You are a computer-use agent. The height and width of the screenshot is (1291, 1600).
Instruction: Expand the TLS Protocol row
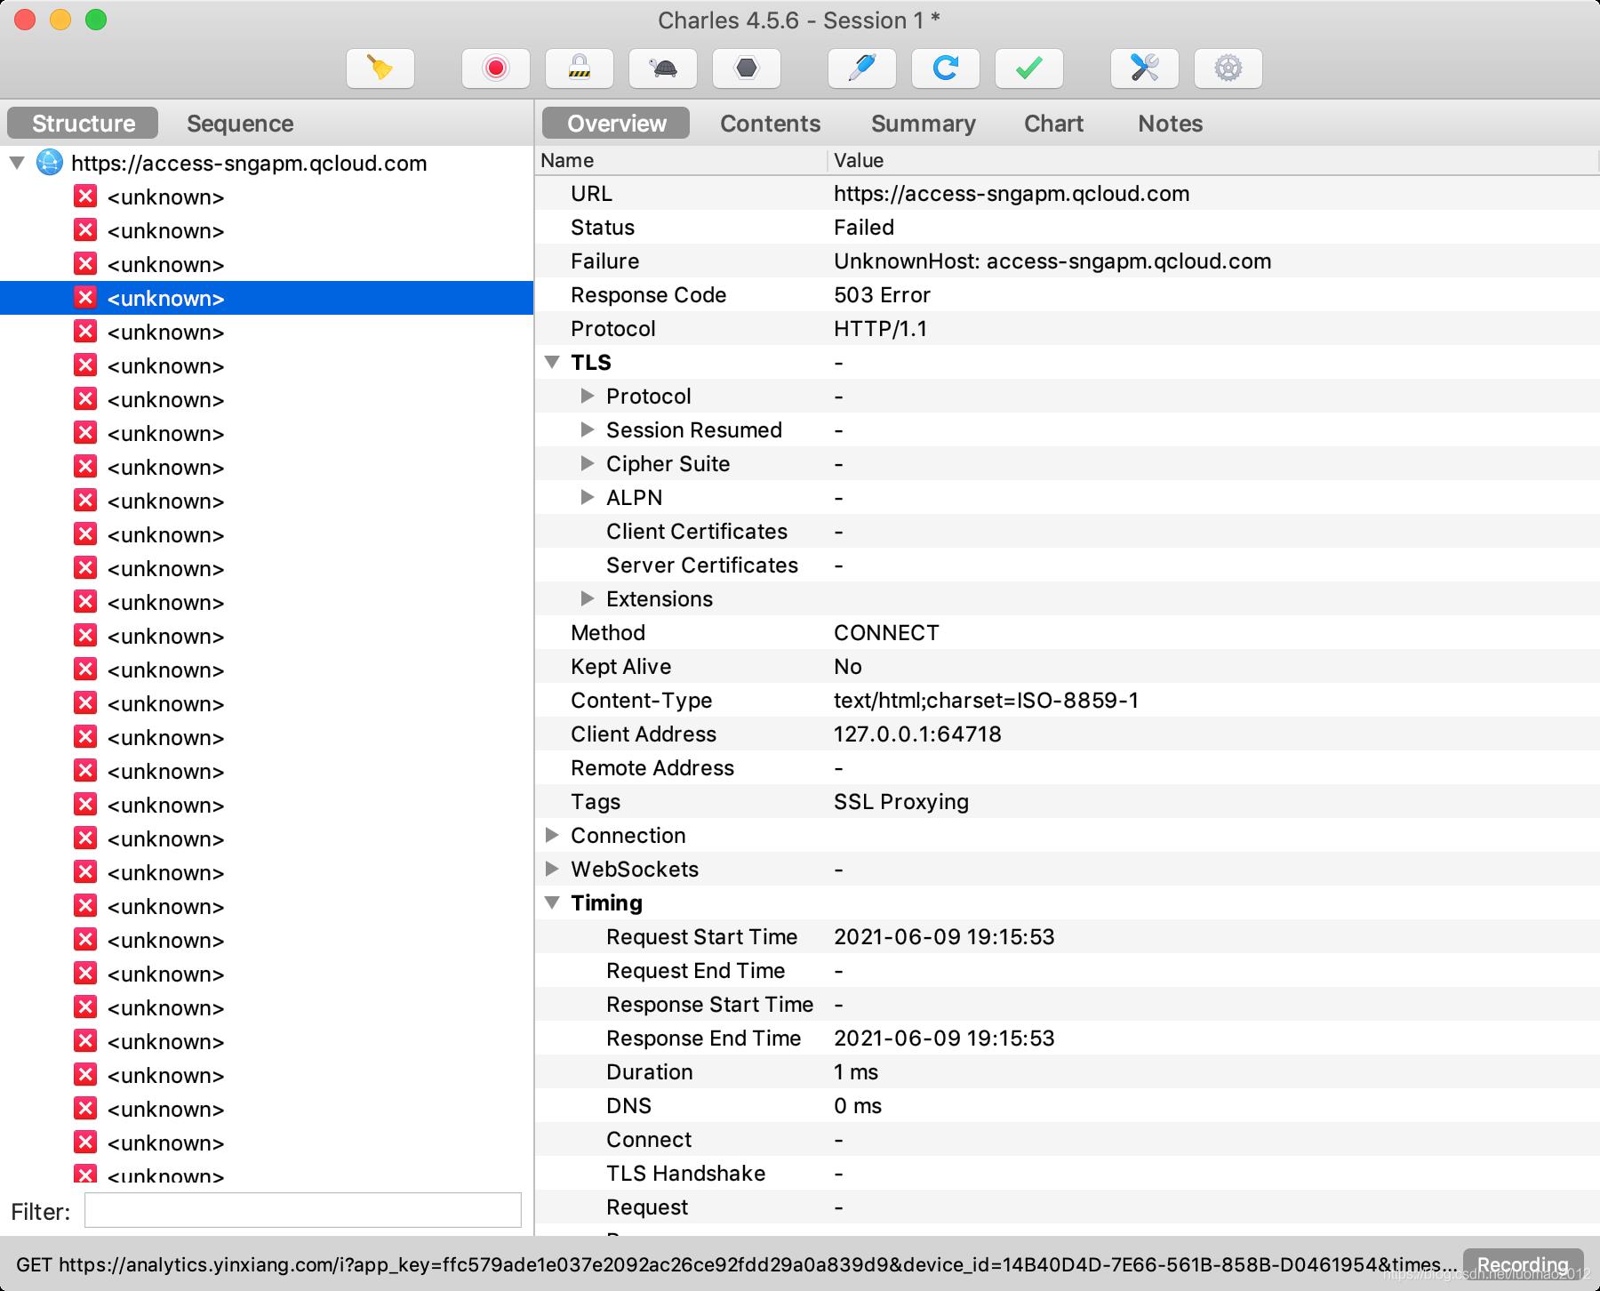click(587, 396)
